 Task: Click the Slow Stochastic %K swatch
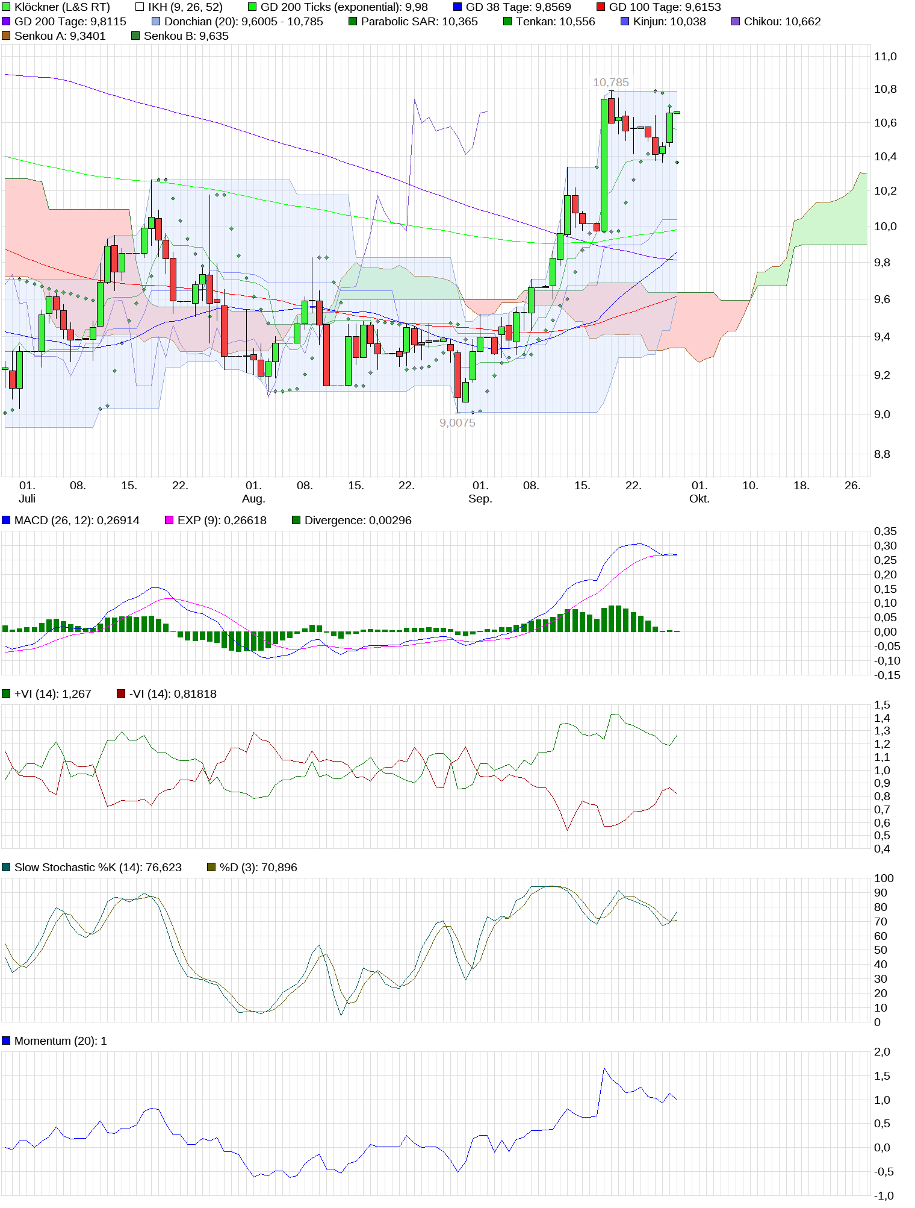pos(6,867)
